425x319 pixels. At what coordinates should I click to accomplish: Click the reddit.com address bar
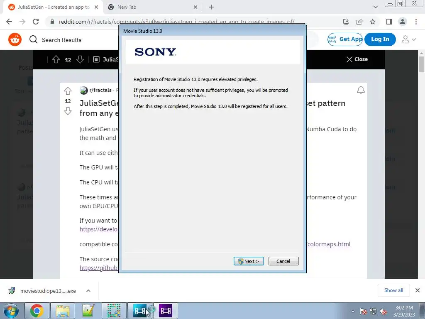176,22
